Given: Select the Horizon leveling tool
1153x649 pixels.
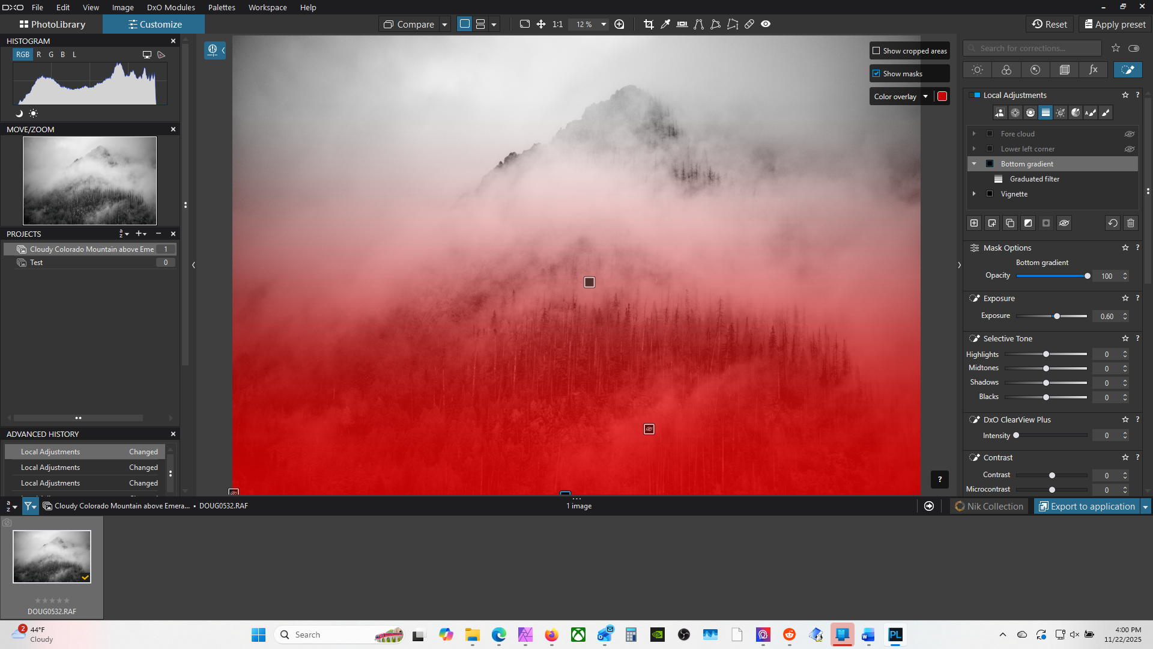Looking at the screenshot, I should pyautogui.click(x=682, y=24).
